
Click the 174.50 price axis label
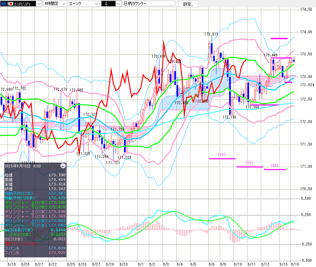[x=306, y=9]
